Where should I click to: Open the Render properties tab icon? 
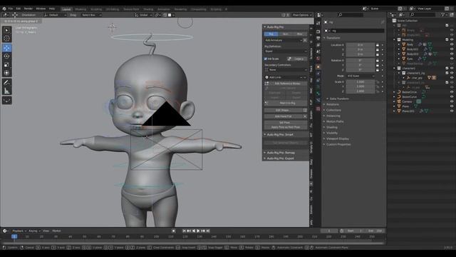[318, 31]
